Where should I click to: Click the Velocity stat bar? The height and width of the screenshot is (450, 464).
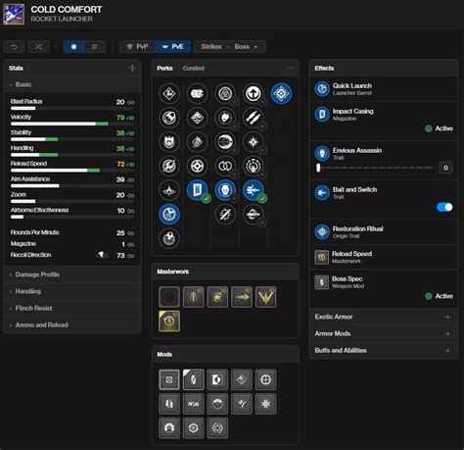click(x=72, y=124)
